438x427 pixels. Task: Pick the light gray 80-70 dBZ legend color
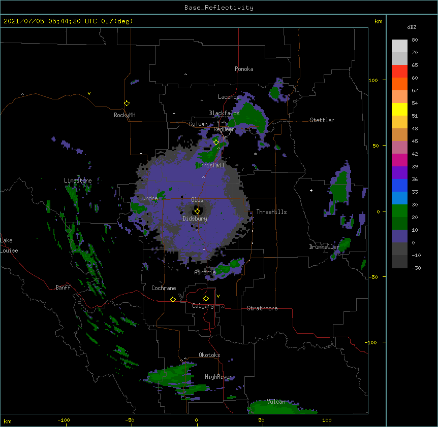(399, 46)
